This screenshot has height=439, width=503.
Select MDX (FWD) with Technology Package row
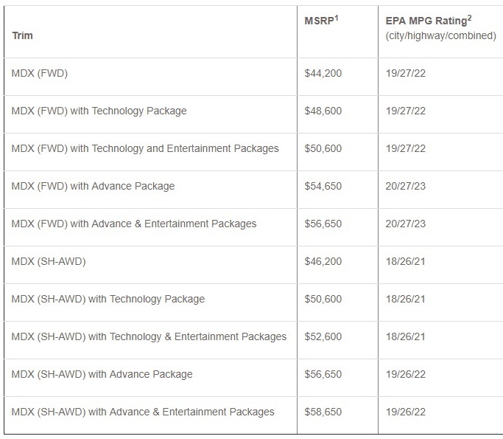click(x=99, y=111)
